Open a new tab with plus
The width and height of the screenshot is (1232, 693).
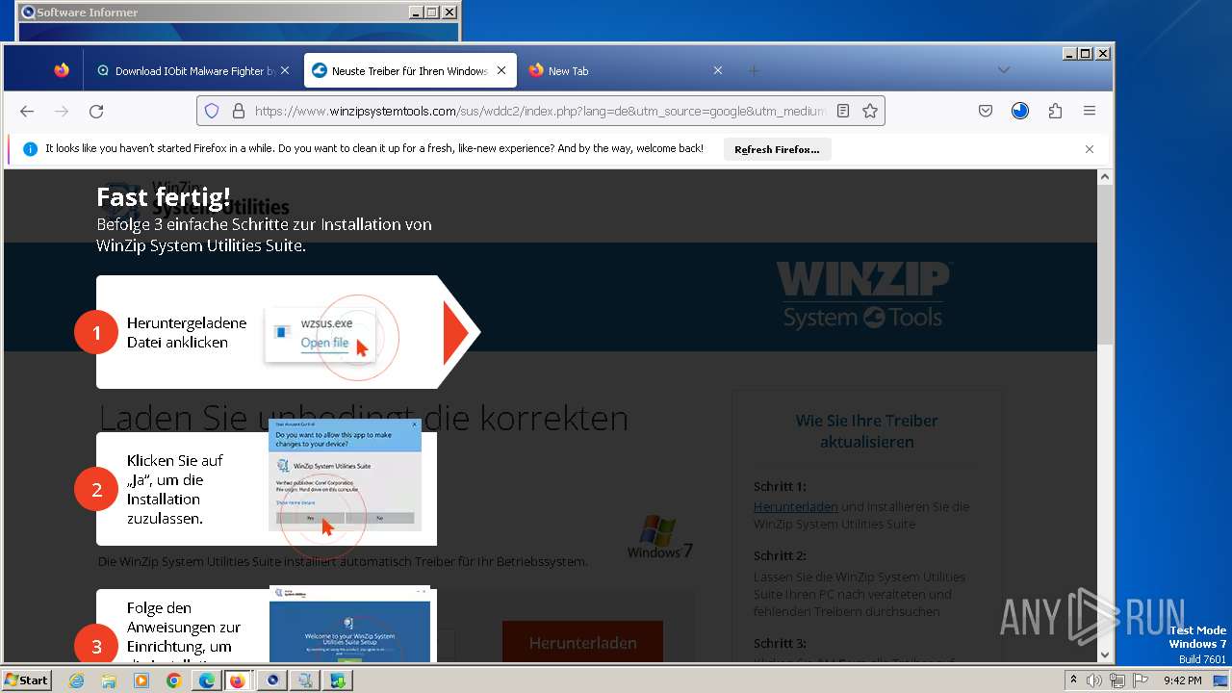(x=754, y=70)
